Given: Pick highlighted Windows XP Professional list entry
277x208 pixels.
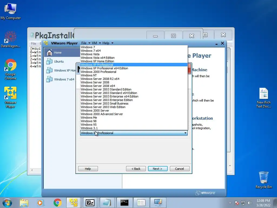Looking at the screenshot, I should (134, 65).
